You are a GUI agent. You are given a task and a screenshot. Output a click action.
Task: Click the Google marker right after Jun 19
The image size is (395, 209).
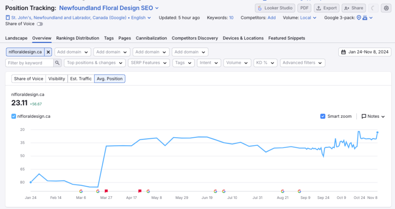(215, 191)
